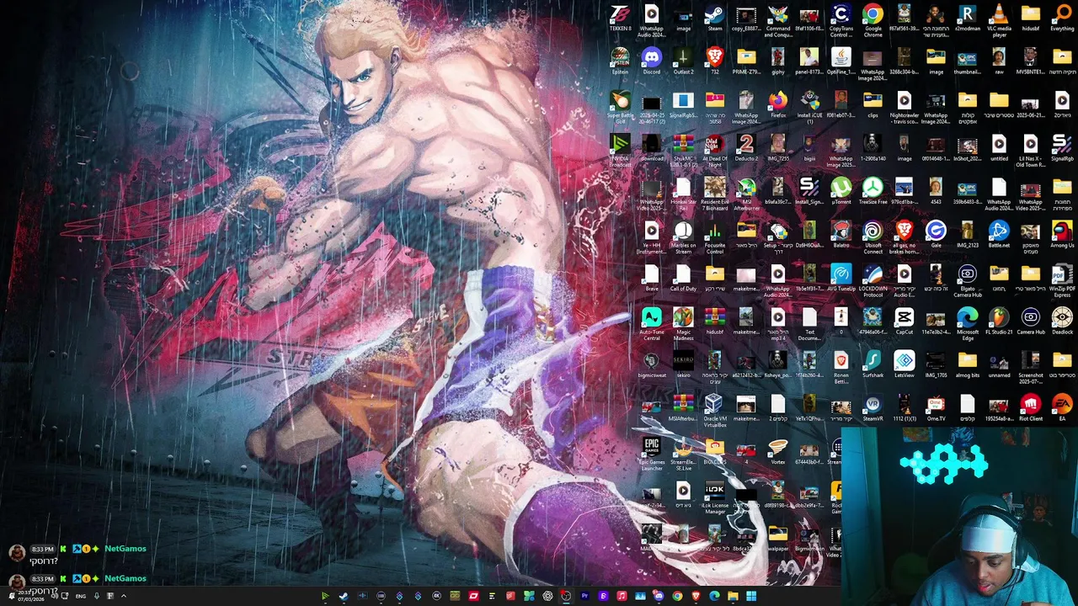Image resolution: width=1078 pixels, height=606 pixels.
Task: Open the Super Battle Golf shortcut
Action: click(620, 107)
